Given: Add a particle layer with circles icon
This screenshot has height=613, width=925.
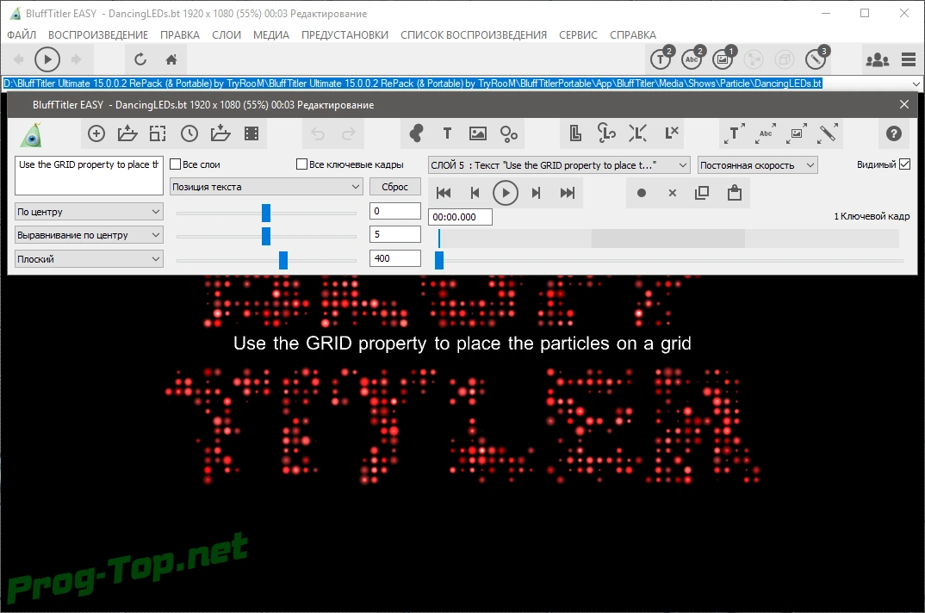Looking at the screenshot, I should [x=509, y=134].
